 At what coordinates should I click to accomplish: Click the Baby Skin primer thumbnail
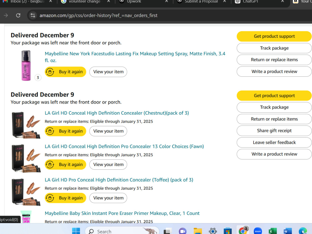click(x=26, y=217)
